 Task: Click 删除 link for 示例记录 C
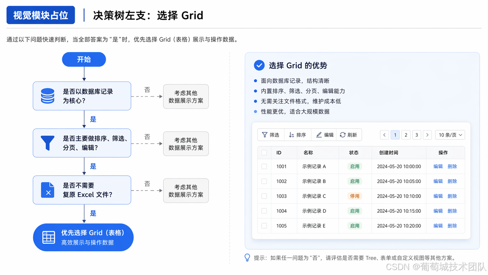[x=452, y=196]
